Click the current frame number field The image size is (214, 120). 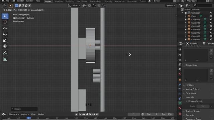point(134,114)
